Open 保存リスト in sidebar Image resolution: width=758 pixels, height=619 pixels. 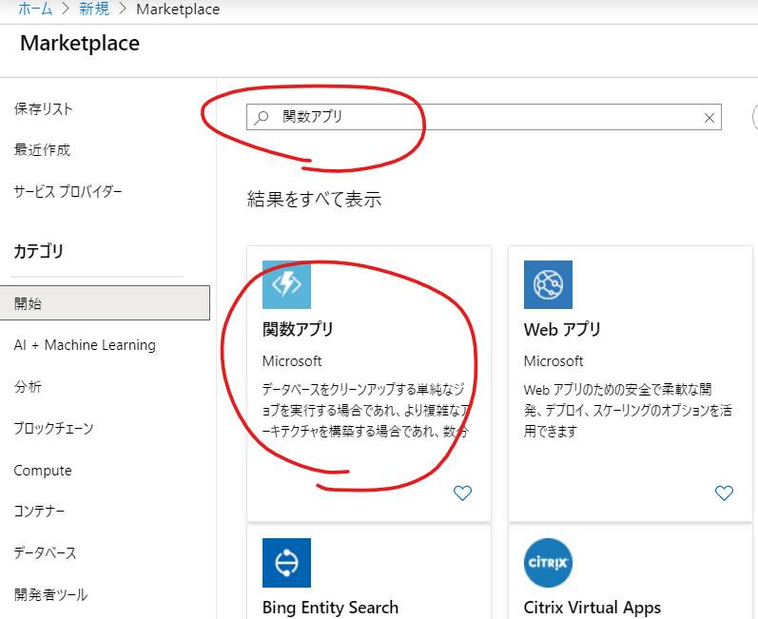coord(44,108)
